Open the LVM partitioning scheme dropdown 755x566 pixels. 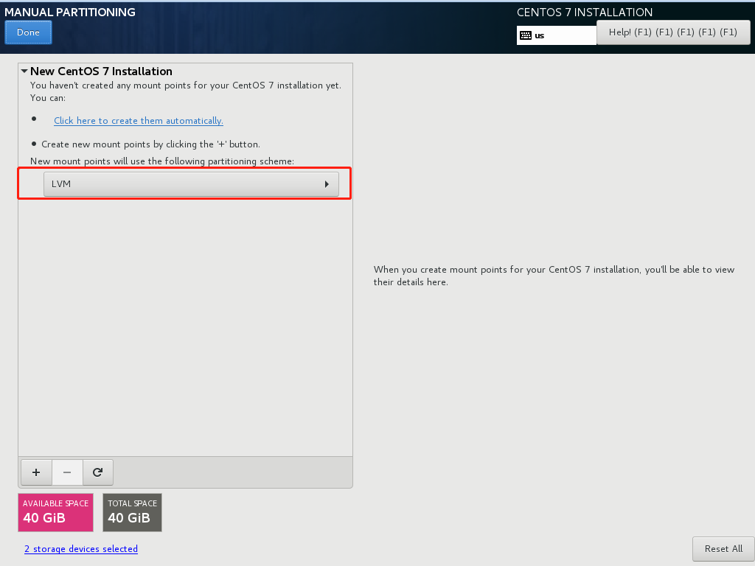click(191, 184)
